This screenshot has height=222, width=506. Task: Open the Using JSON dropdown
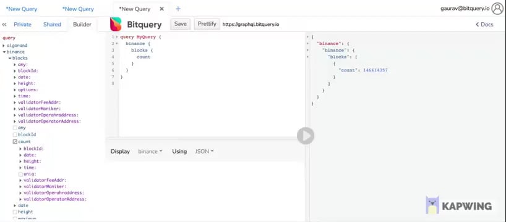click(204, 151)
